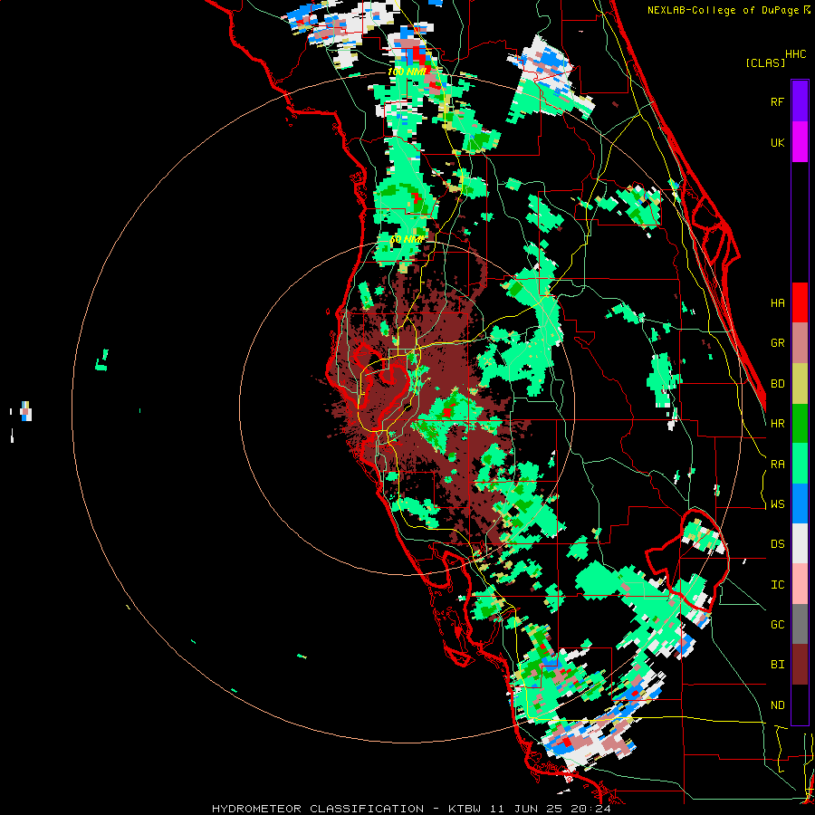Click the GC legend label
The width and height of the screenshot is (815, 815).
pos(777,625)
